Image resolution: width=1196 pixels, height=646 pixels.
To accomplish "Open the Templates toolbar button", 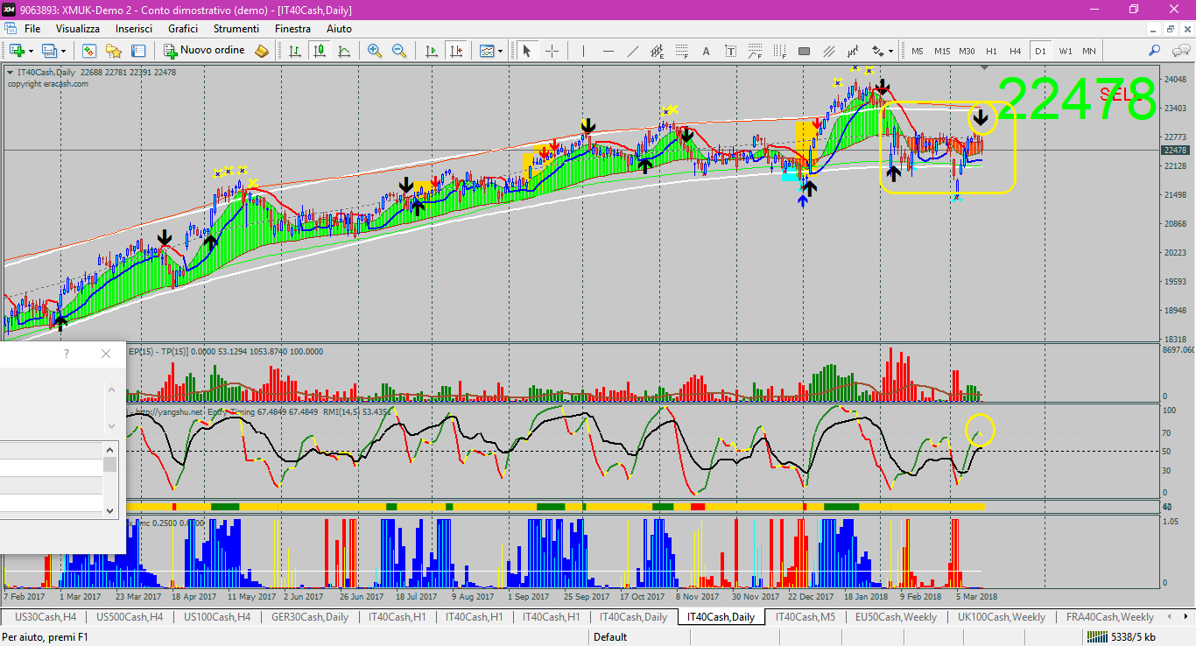I will (x=487, y=51).
